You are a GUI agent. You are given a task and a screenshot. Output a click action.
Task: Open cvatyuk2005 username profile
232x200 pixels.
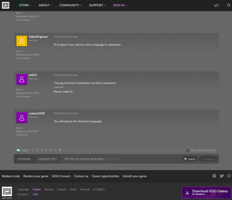[37, 113]
